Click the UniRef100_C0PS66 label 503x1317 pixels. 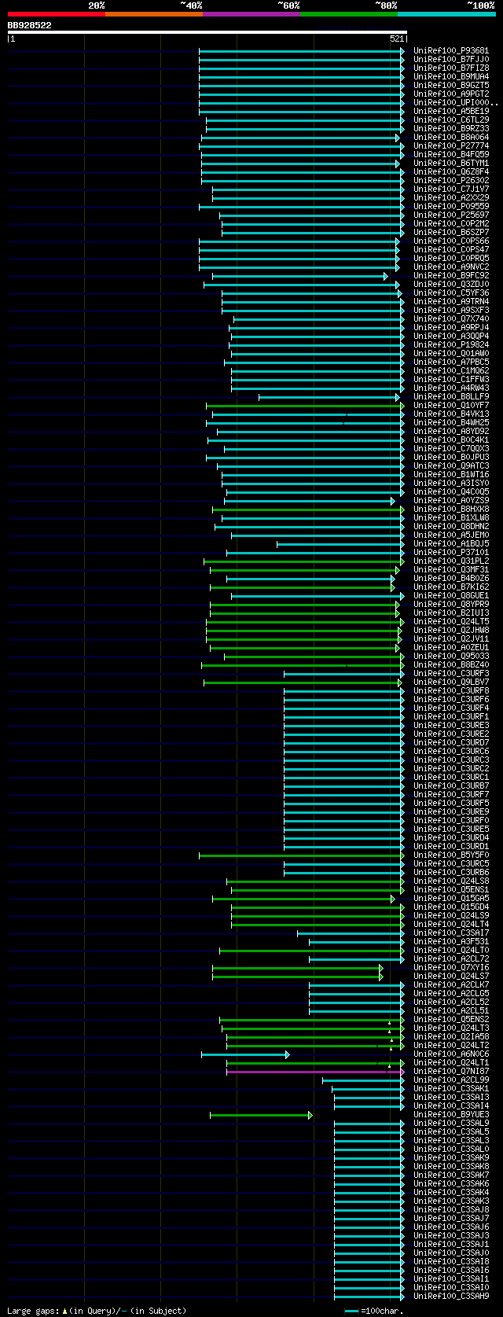(x=451, y=241)
